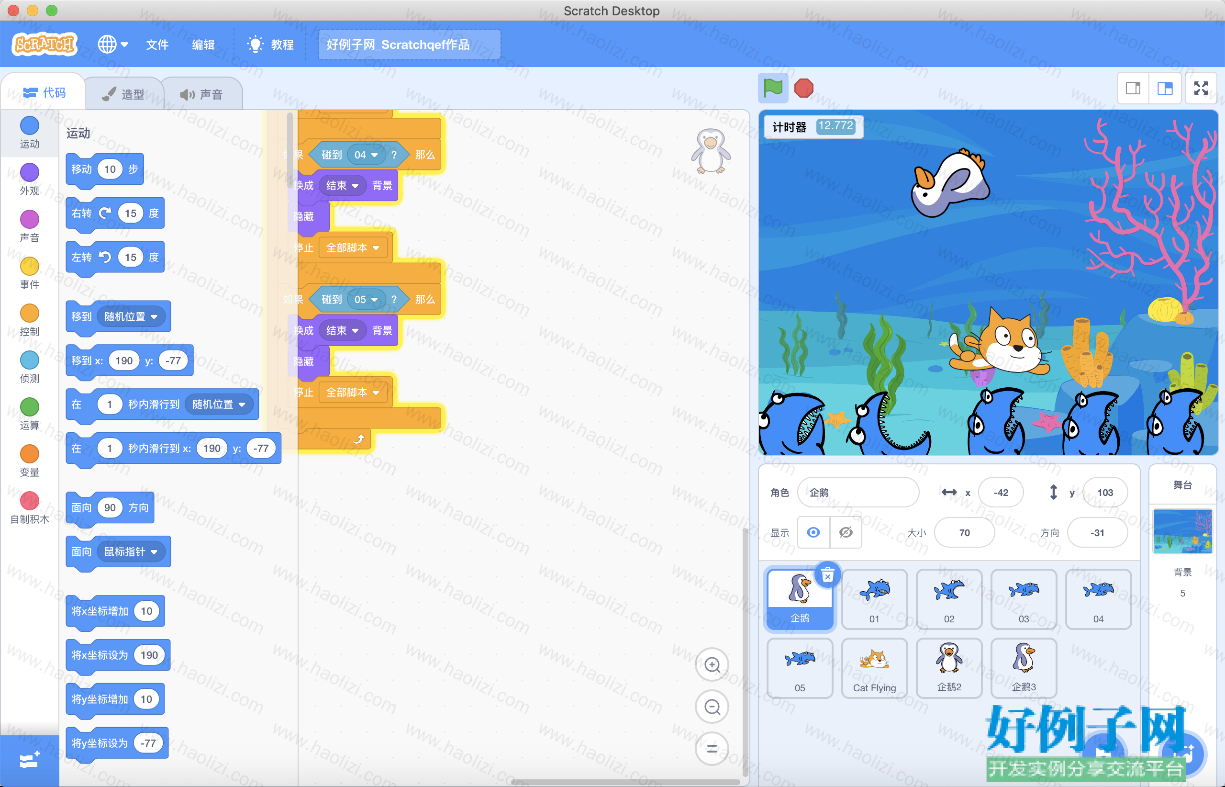Select the 运动 block category
The image size is (1225, 787).
point(30,133)
